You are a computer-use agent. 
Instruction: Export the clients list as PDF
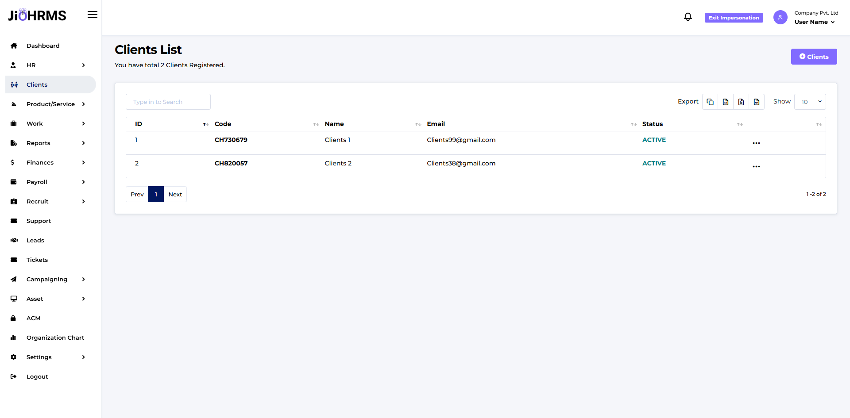[x=757, y=102]
